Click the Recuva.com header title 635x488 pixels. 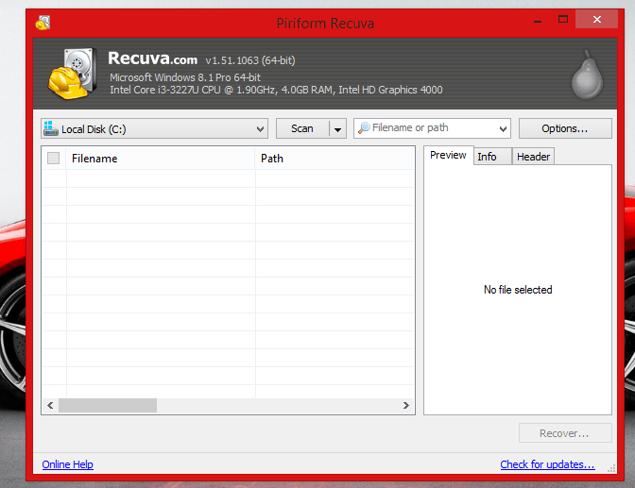click(x=153, y=59)
